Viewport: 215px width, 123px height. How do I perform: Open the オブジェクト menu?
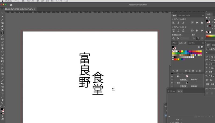[30, 1]
